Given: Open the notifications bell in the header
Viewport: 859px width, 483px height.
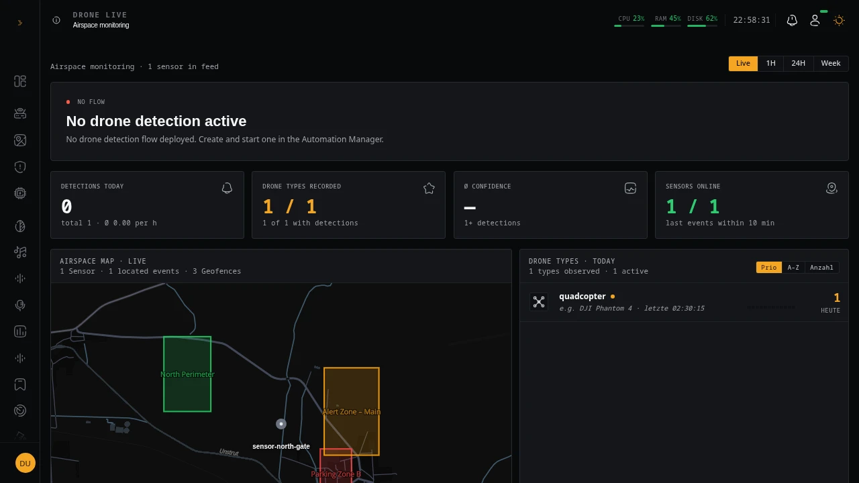Looking at the screenshot, I should click(x=792, y=20).
